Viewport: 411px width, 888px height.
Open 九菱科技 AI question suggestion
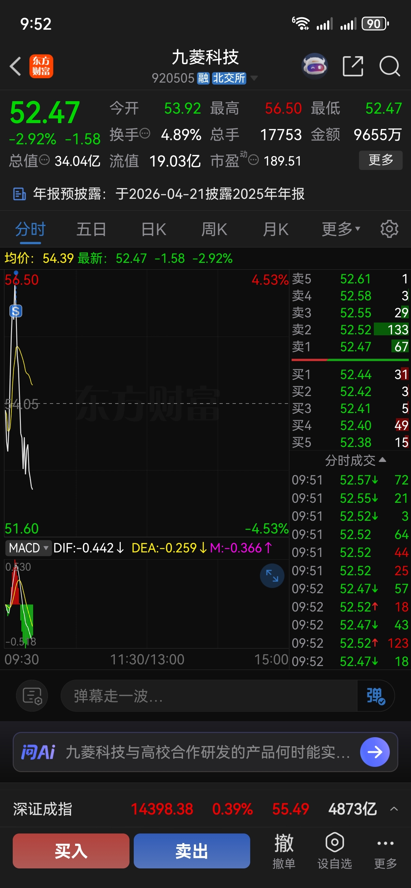[207, 752]
